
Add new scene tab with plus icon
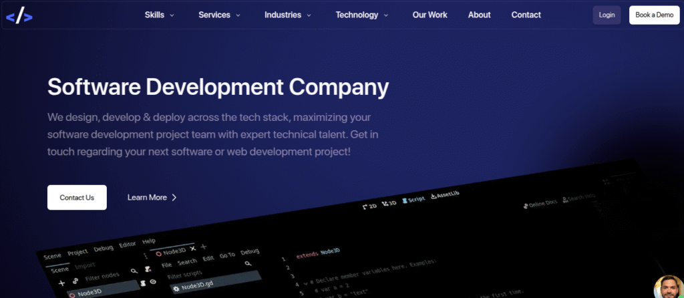(203, 246)
